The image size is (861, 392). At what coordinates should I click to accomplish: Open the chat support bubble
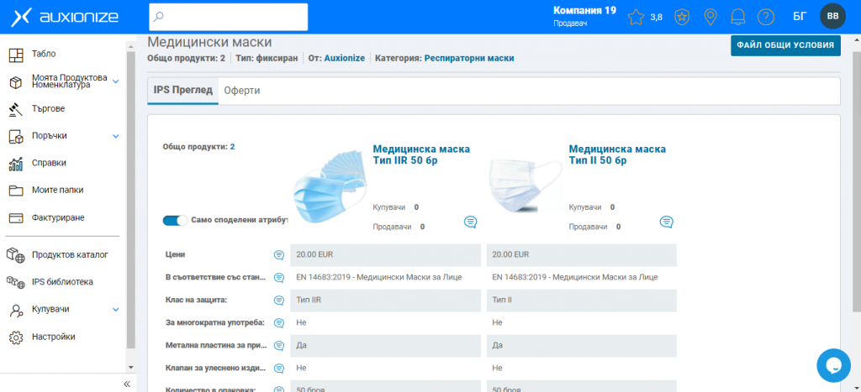point(834,365)
